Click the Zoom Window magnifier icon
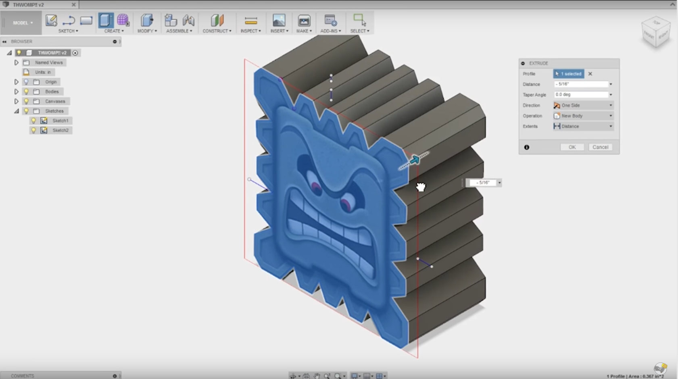678x379 pixels. (x=338, y=376)
